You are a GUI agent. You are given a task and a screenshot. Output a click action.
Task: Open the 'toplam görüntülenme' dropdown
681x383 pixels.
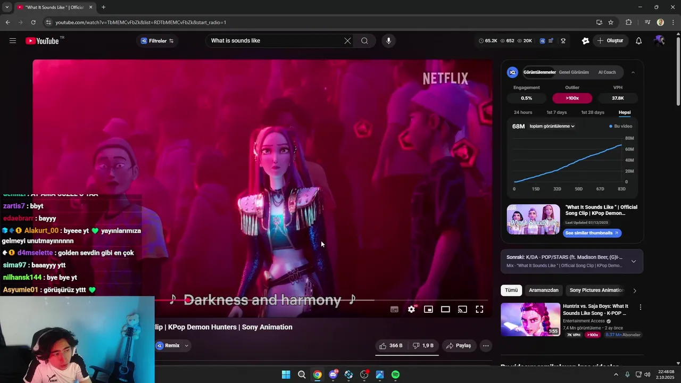coord(552,127)
